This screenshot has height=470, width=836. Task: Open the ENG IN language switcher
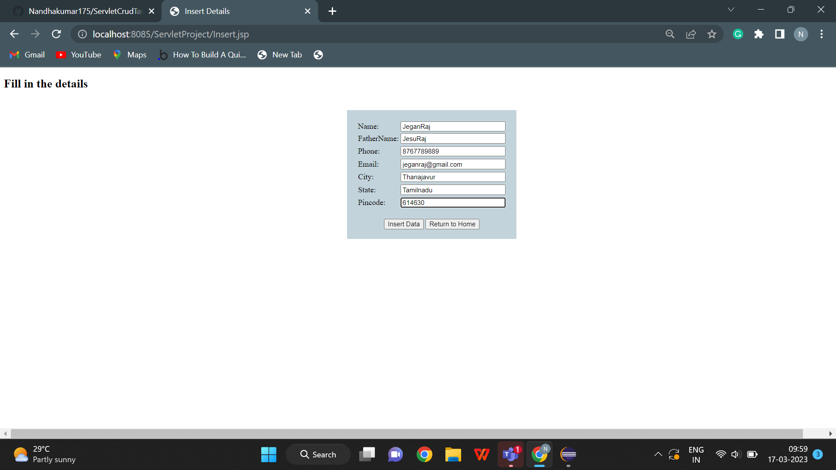696,454
